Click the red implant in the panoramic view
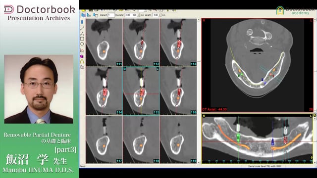Viewport: 317px width, 178px height. click(285, 139)
